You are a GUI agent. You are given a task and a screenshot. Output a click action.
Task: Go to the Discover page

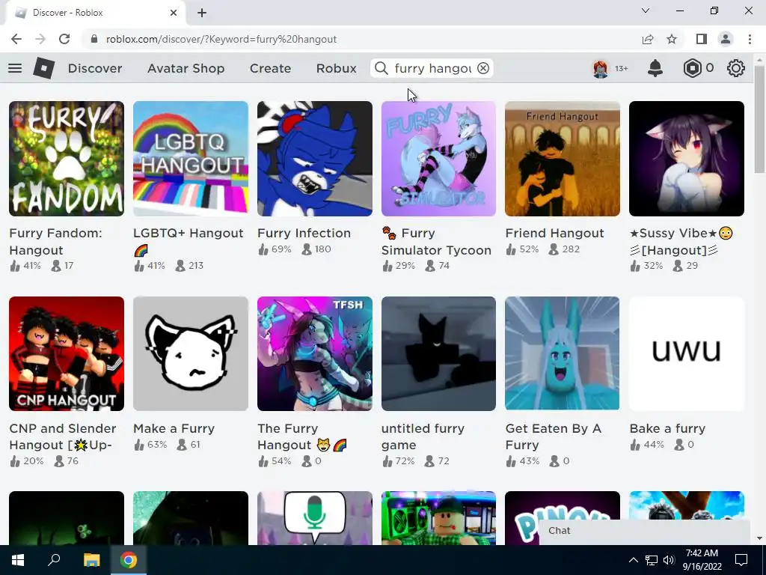pyautogui.click(x=95, y=68)
